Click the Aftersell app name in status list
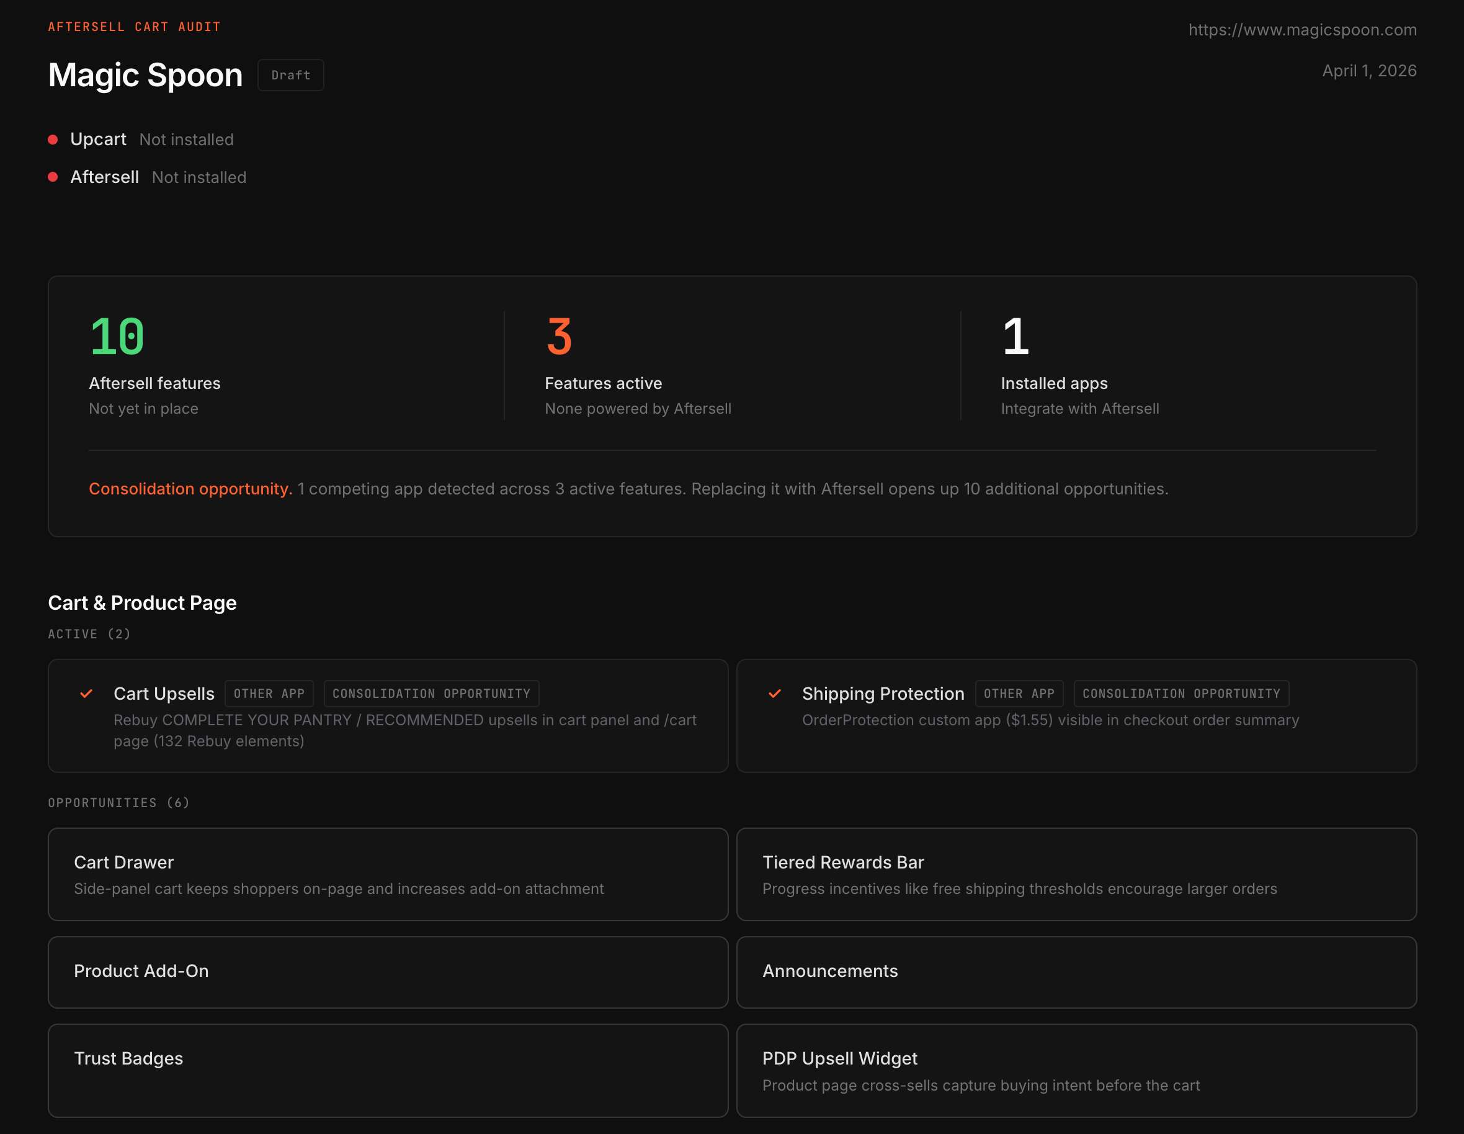This screenshot has width=1464, height=1134. 105,177
